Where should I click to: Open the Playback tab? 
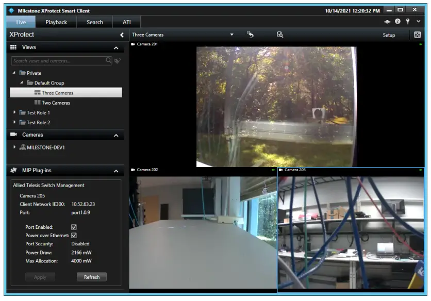[x=56, y=22]
